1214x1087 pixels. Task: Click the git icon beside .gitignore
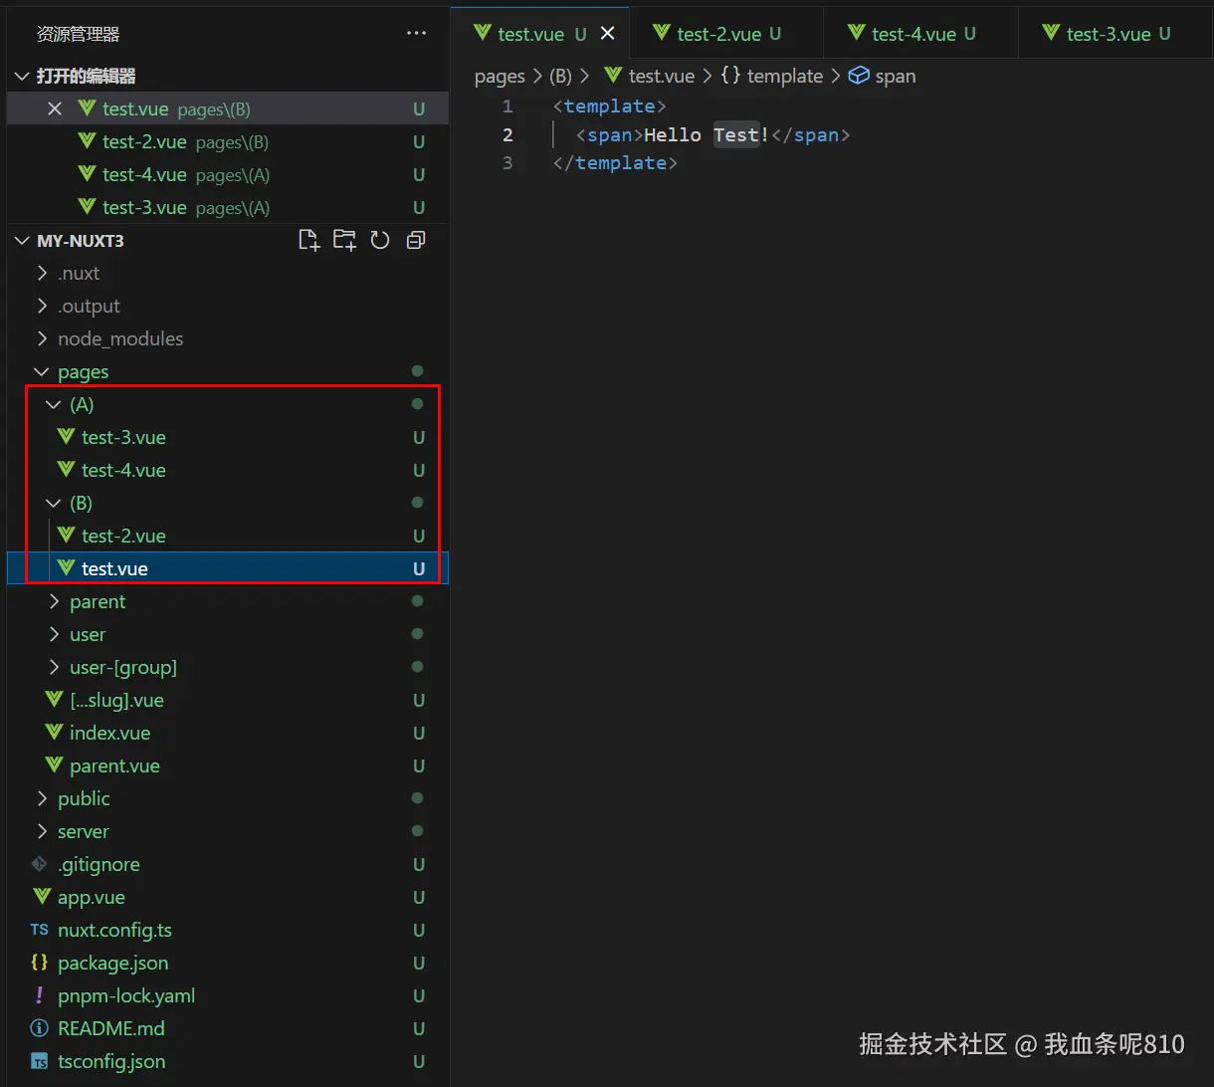click(x=39, y=863)
